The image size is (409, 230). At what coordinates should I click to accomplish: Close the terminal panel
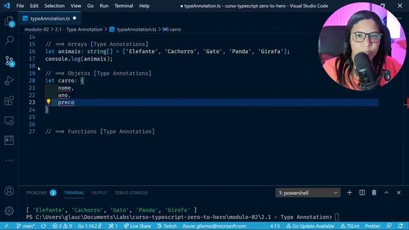coord(399,193)
